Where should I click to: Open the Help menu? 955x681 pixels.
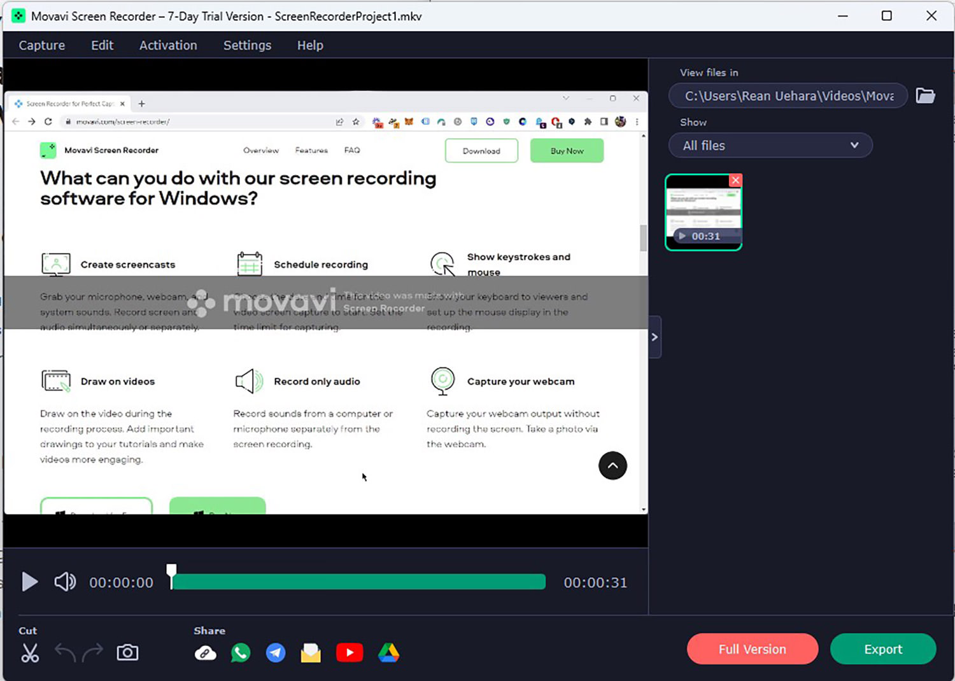[310, 45]
